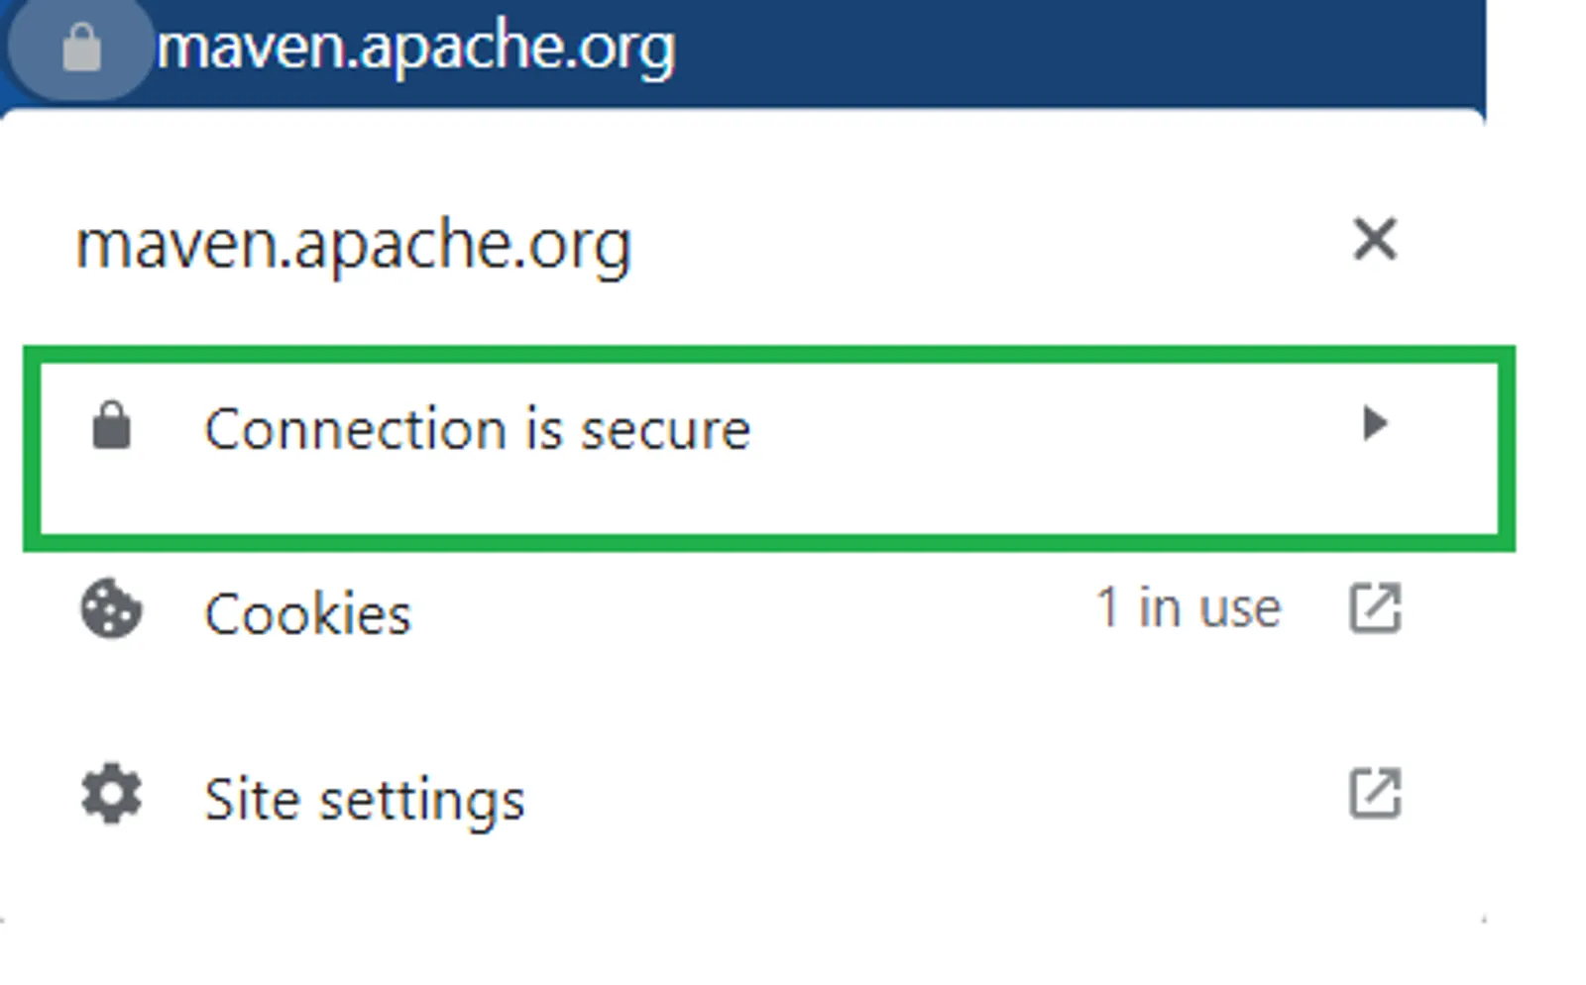
Task: Choose the Cookies entry from the popup
Action: tap(307, 612)
